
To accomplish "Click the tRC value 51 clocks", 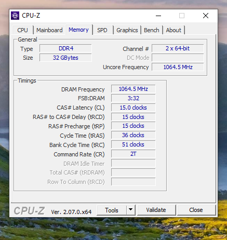I will coord(133,144).
